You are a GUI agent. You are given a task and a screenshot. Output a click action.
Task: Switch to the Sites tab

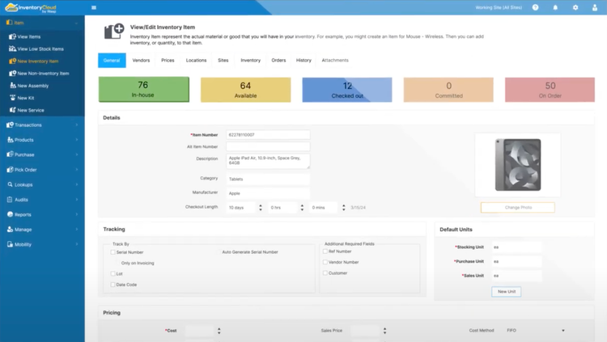pos(223,61)
